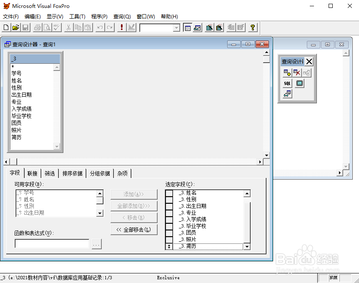Click the mover box beside _3.照片
The width and height of the screenshot is (359, 283).
tap(169, 240)
